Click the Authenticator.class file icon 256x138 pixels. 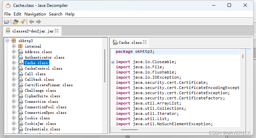pos(20,57)
